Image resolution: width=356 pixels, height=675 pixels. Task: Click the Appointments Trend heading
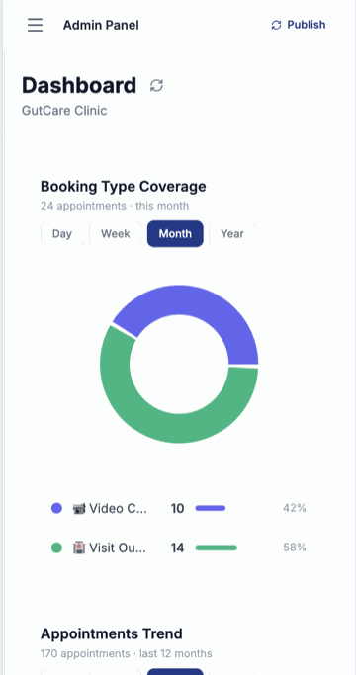[111, 633]
